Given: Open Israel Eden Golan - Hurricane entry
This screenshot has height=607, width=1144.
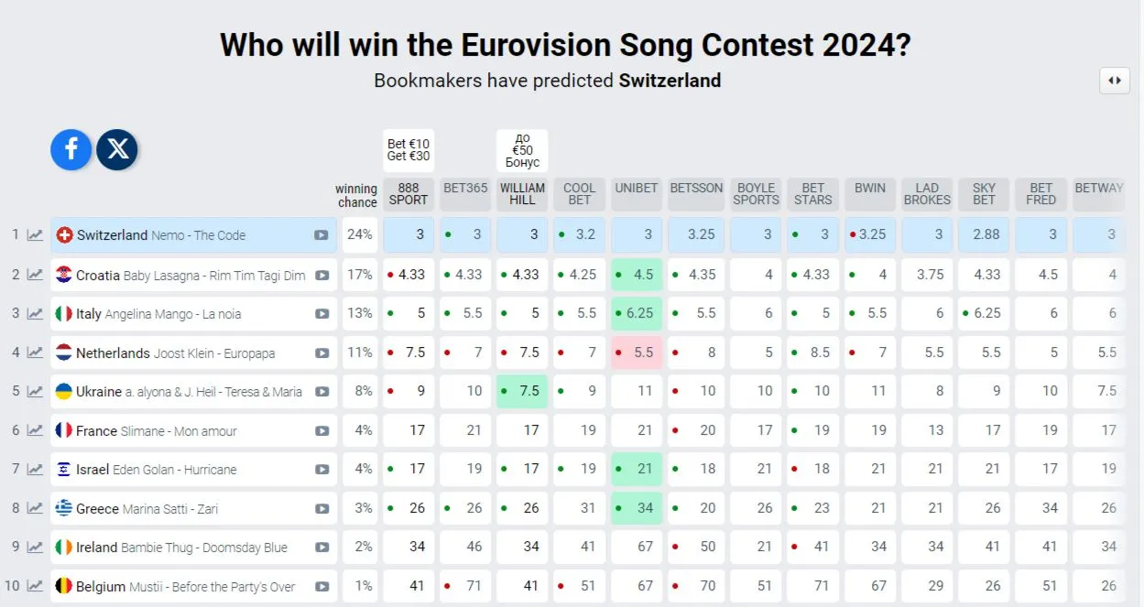Looking at the screenshot, I should coord(157,470).
